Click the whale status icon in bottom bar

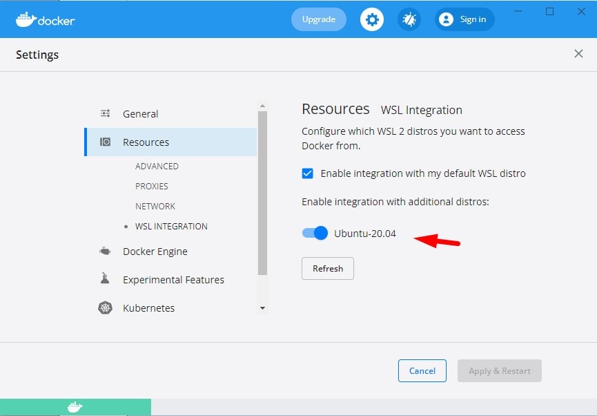[x=75, y=407]
